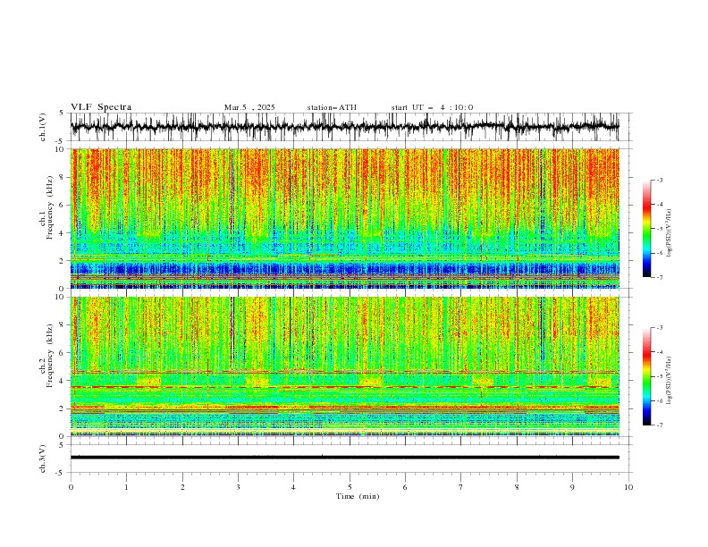Click inside the ch.2 spectrogram panel
The image size is (708, 547).
(x=345, y=366)
